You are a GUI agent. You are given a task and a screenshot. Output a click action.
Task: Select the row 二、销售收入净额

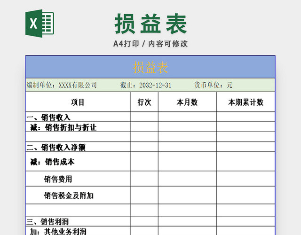point(150,147)
